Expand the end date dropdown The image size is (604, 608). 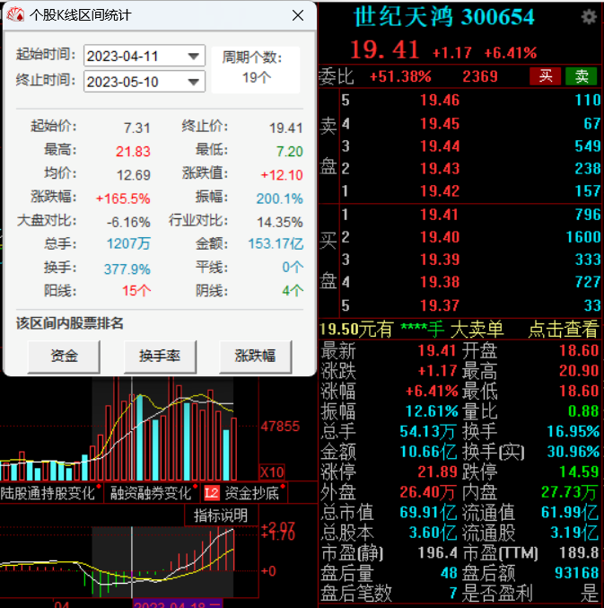(x=193, y=82)
